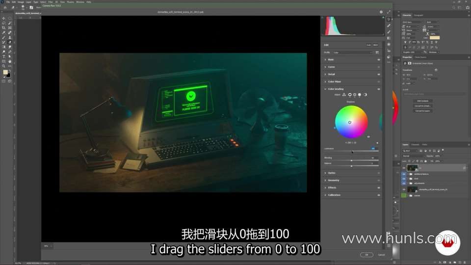Viewport: 471px width, 265px height.
Task: Select the Marquee selection tool
Action: point(10,18)
